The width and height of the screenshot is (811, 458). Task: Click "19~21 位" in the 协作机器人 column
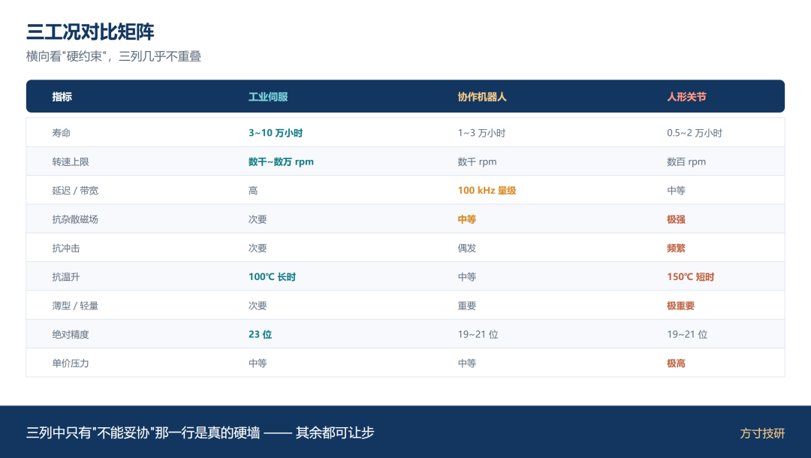478,334
